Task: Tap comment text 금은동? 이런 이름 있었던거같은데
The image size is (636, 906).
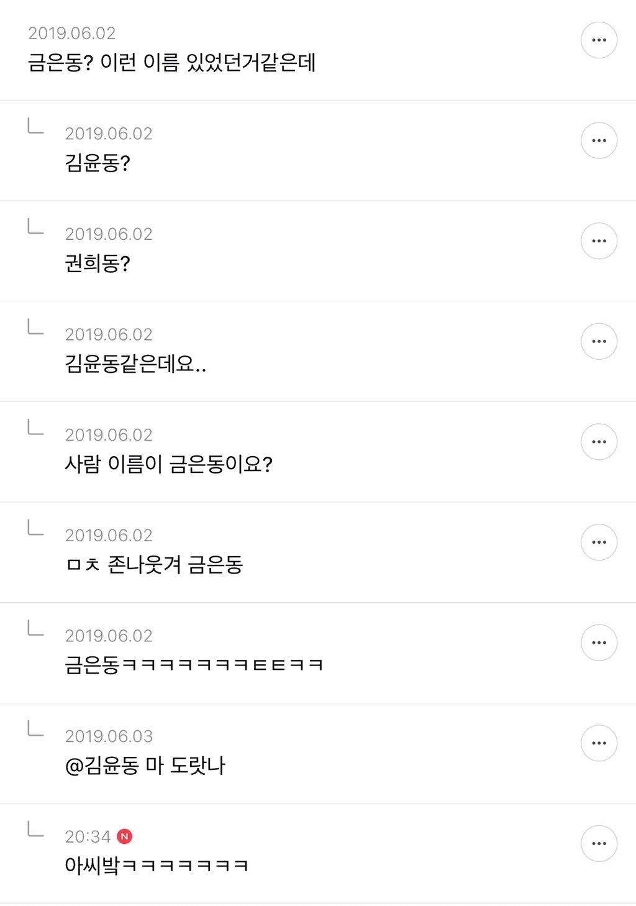Action: point(172,63)
